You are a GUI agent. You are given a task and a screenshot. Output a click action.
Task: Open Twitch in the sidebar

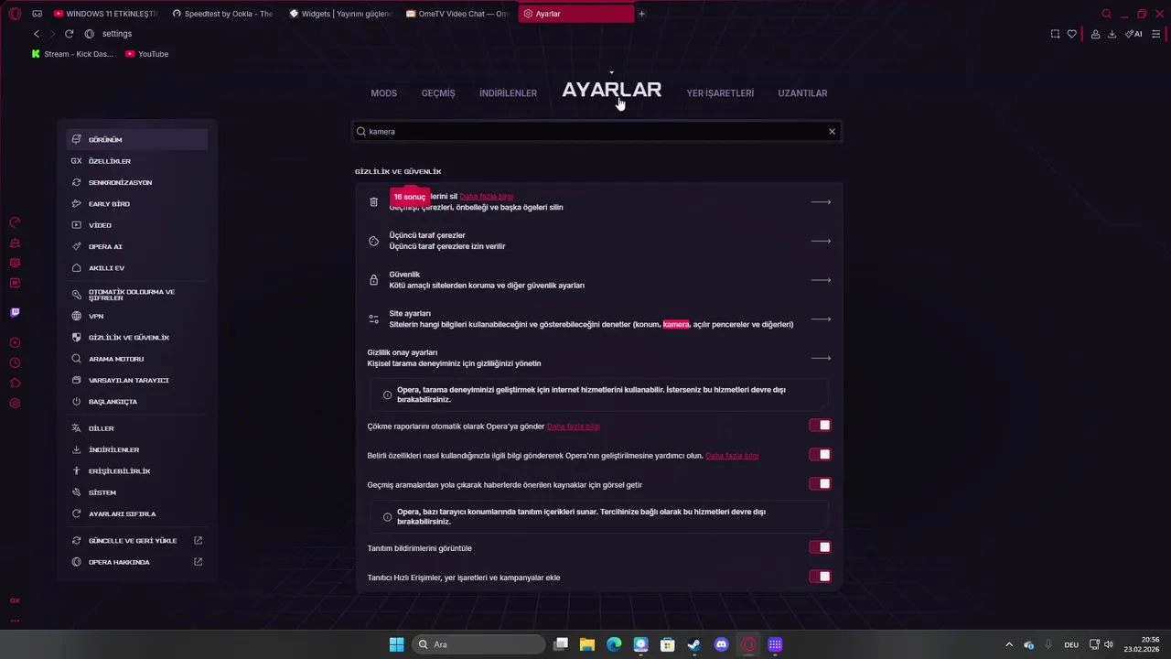pyautogui.click(x=15, y=312)
